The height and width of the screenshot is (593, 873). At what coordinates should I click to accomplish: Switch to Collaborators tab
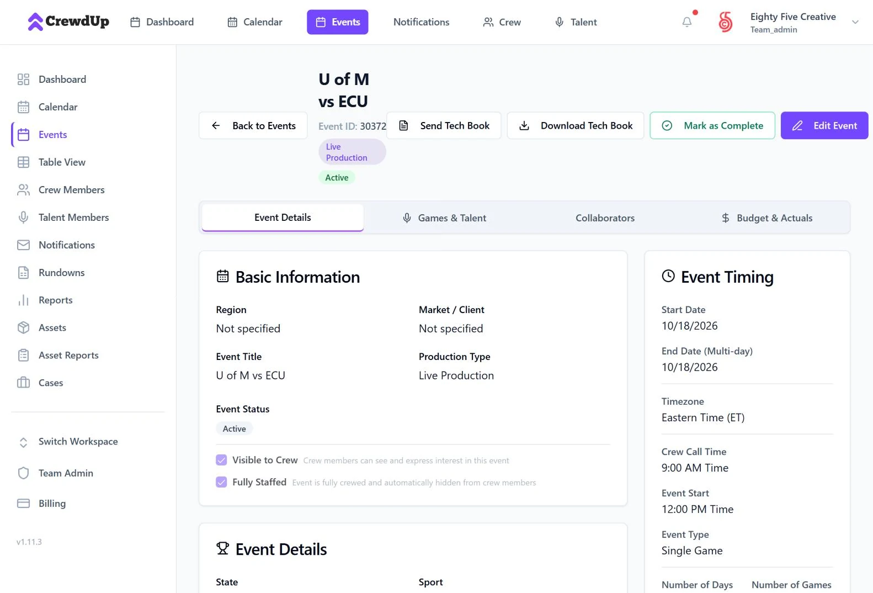605,218
